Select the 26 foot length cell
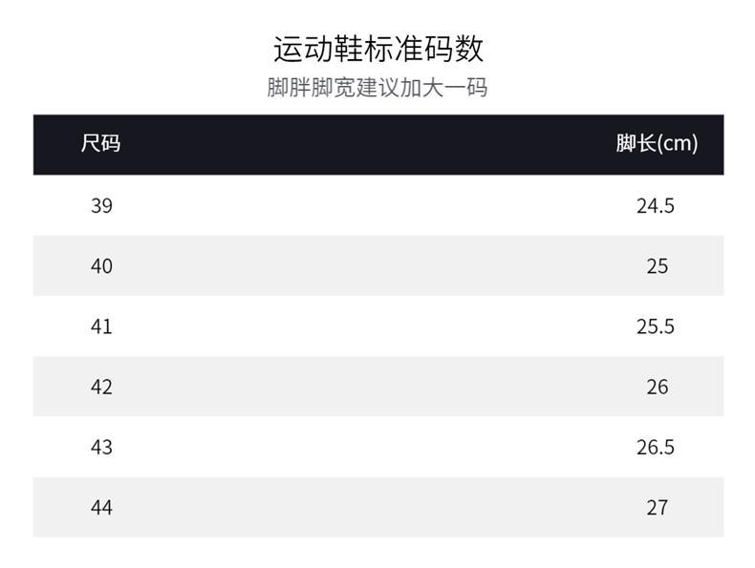Image resolution: width=755 pixels, height=568 pixels. [x=657, y=387]
